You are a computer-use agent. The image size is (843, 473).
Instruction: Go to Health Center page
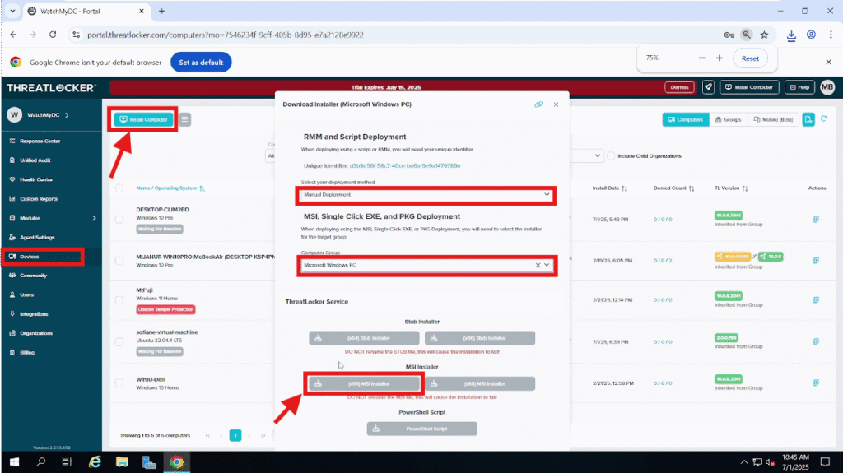tap(35, 179)
